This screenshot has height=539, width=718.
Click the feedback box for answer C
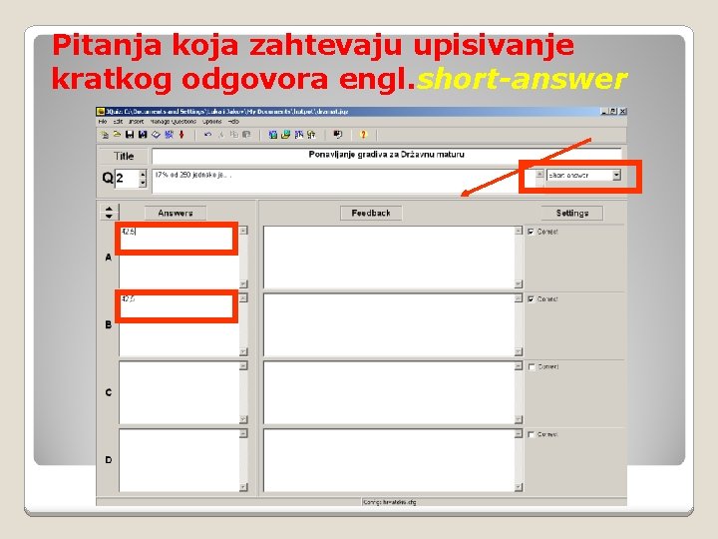click(389, 392)
